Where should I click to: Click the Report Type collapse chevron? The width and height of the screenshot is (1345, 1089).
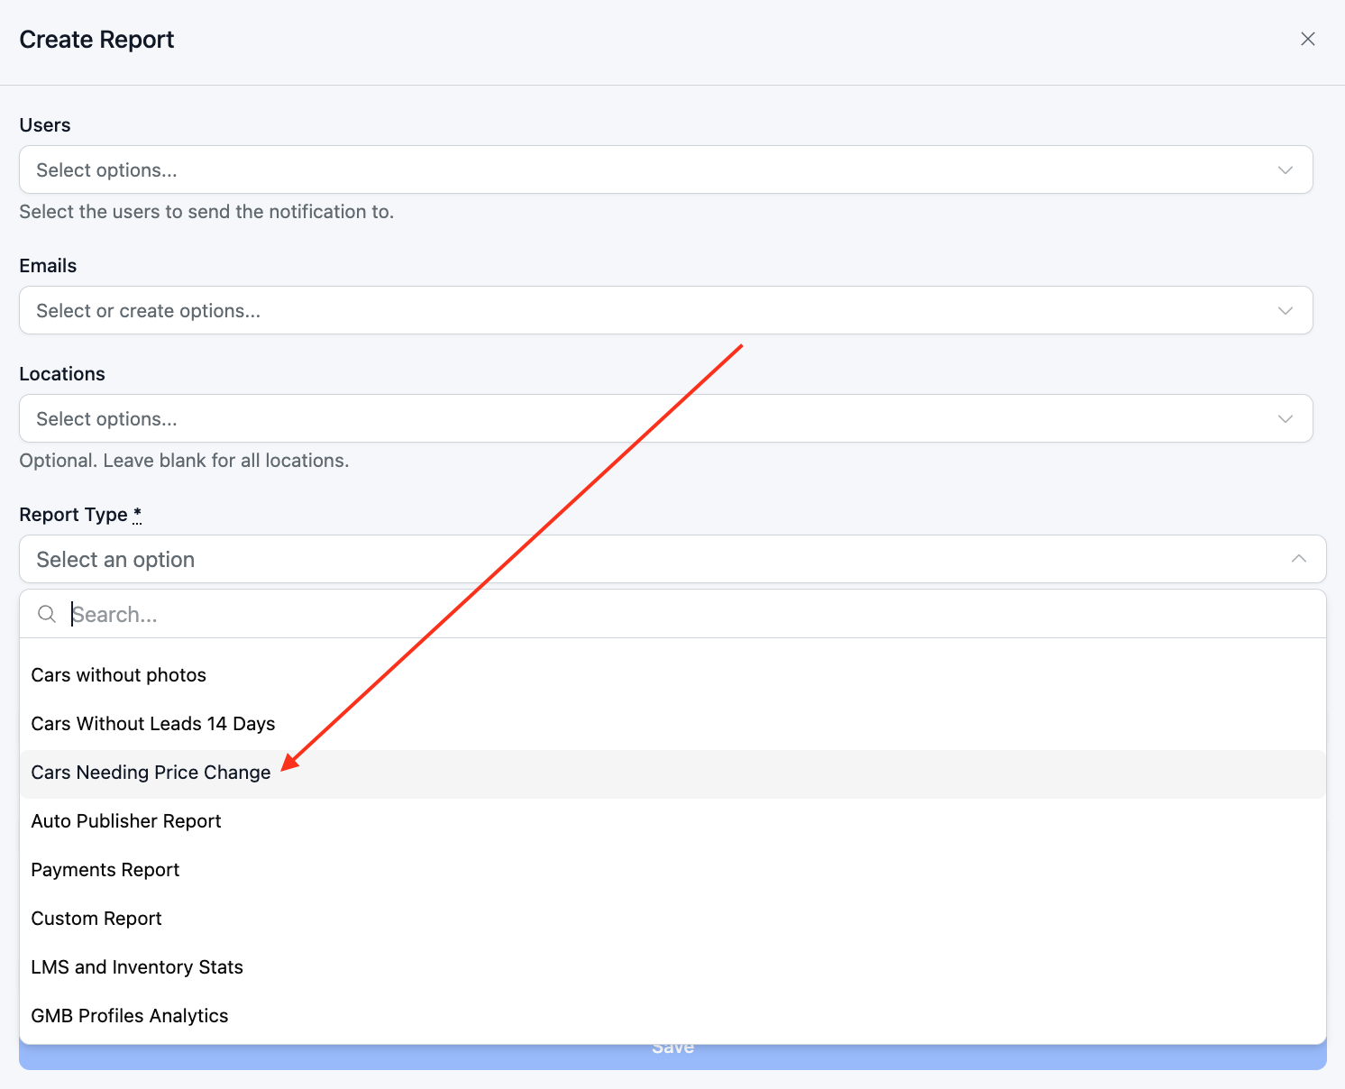(x=1299, y=559)
